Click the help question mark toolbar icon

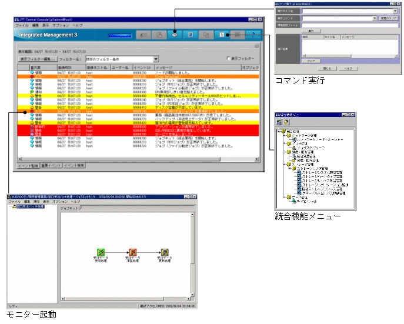click(253, 35)
